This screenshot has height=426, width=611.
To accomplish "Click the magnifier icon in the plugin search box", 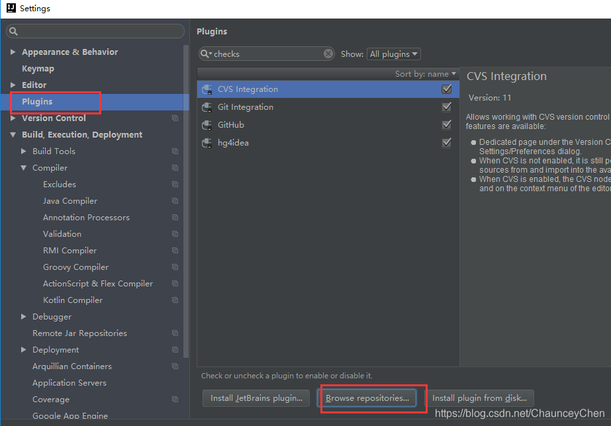I will click(x=206, y=54).
